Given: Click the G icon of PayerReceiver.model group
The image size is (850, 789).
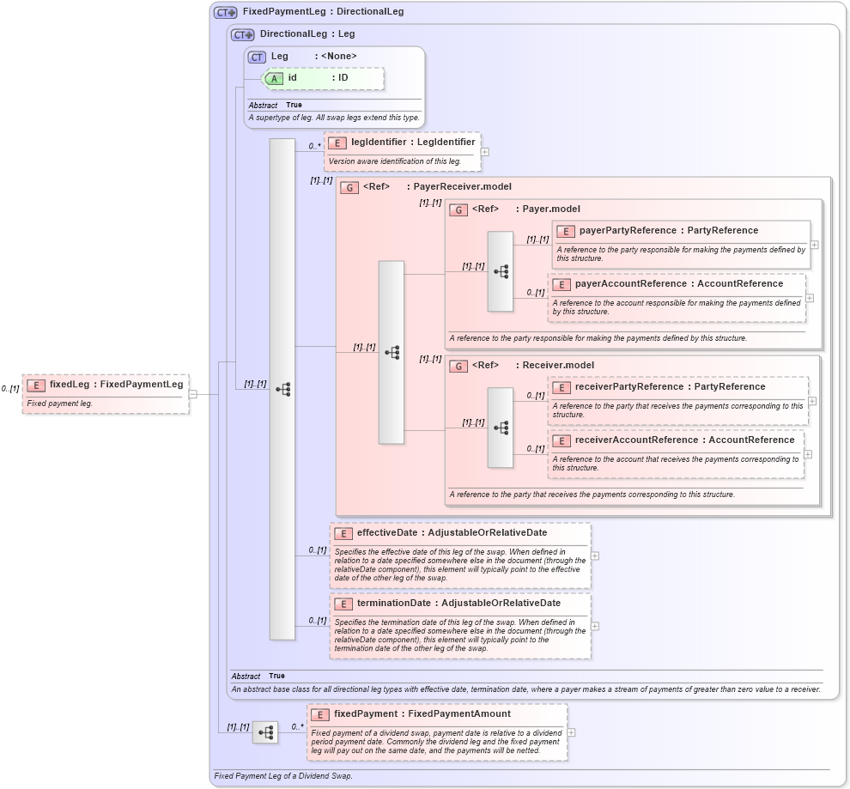Looking at the screenshot, I should (349, 186).
